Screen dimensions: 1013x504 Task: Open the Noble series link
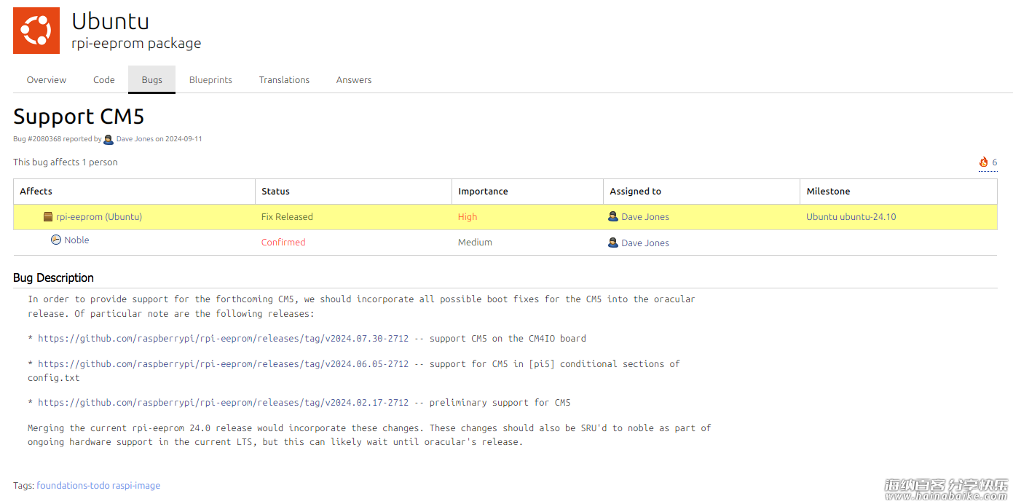coord(76,240)
